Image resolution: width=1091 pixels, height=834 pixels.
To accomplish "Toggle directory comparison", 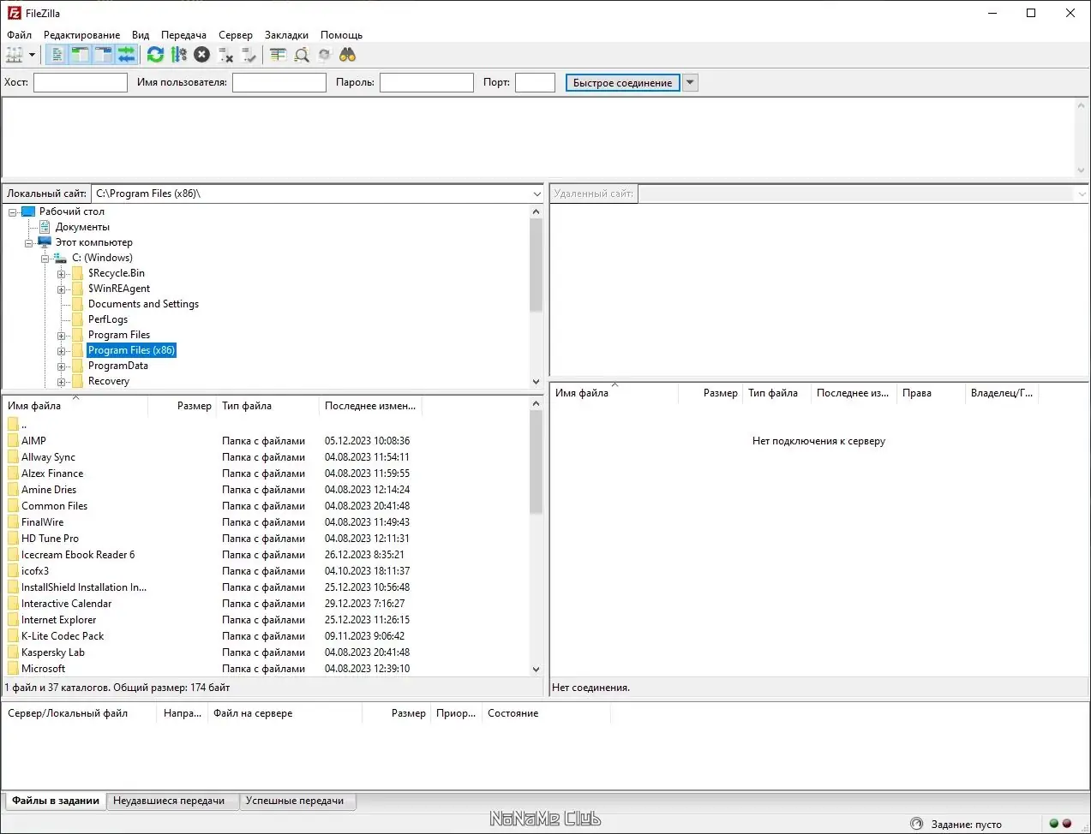I will tap(302, 55).
